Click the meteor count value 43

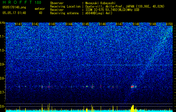41,13
